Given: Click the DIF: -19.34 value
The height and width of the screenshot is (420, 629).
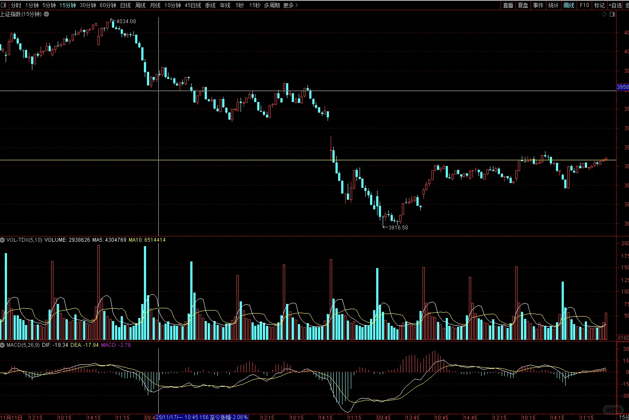Looking at the screenshot, I should [55, 345].
